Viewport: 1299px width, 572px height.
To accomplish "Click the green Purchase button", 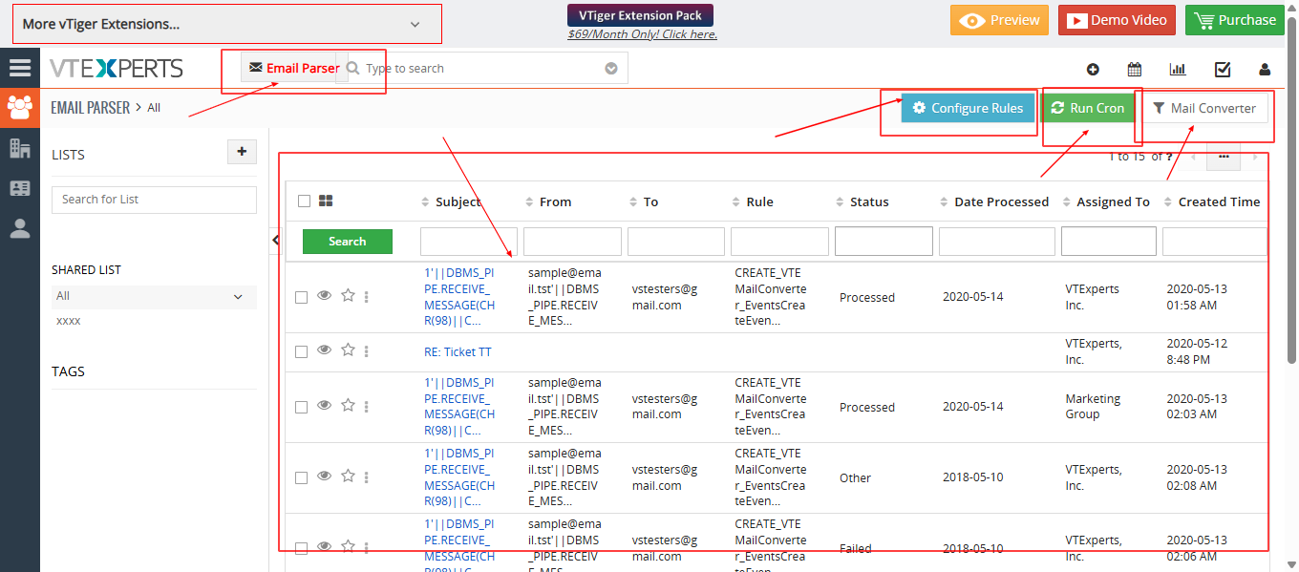I will 1234,20.
